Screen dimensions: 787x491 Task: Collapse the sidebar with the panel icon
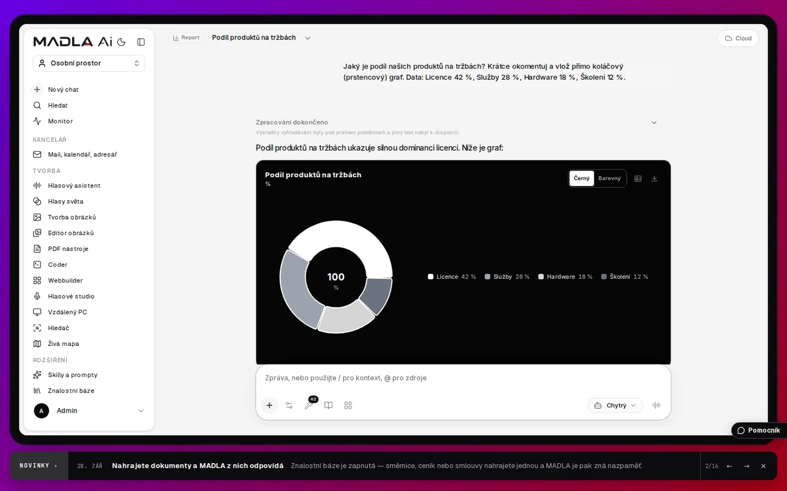141,42
